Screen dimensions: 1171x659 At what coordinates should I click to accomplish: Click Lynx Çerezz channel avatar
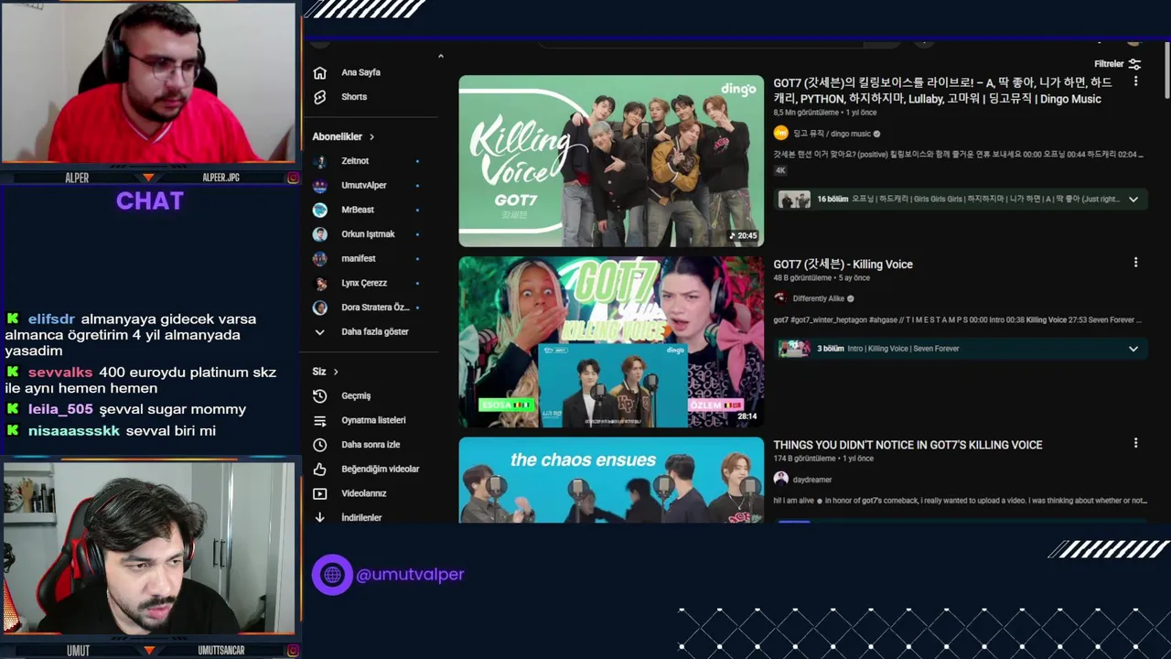coord(319,283)
